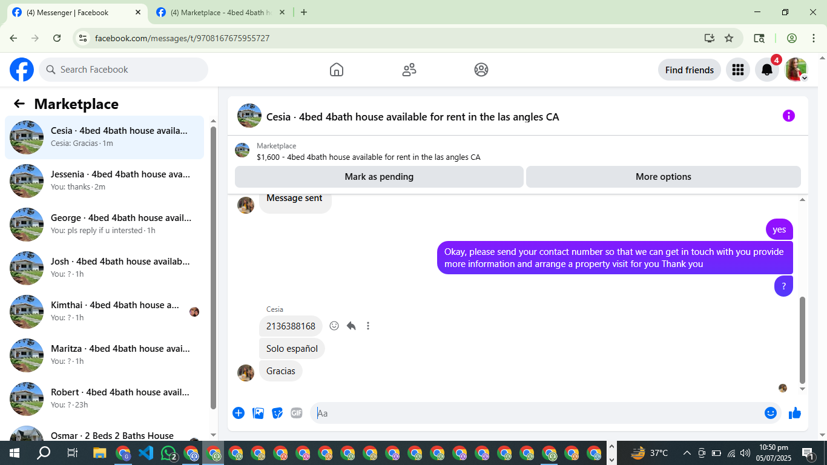Viewport: 827px width, 465px height.
Task: Open Maritza conversation in the list
Action: (x=104, y=355)
